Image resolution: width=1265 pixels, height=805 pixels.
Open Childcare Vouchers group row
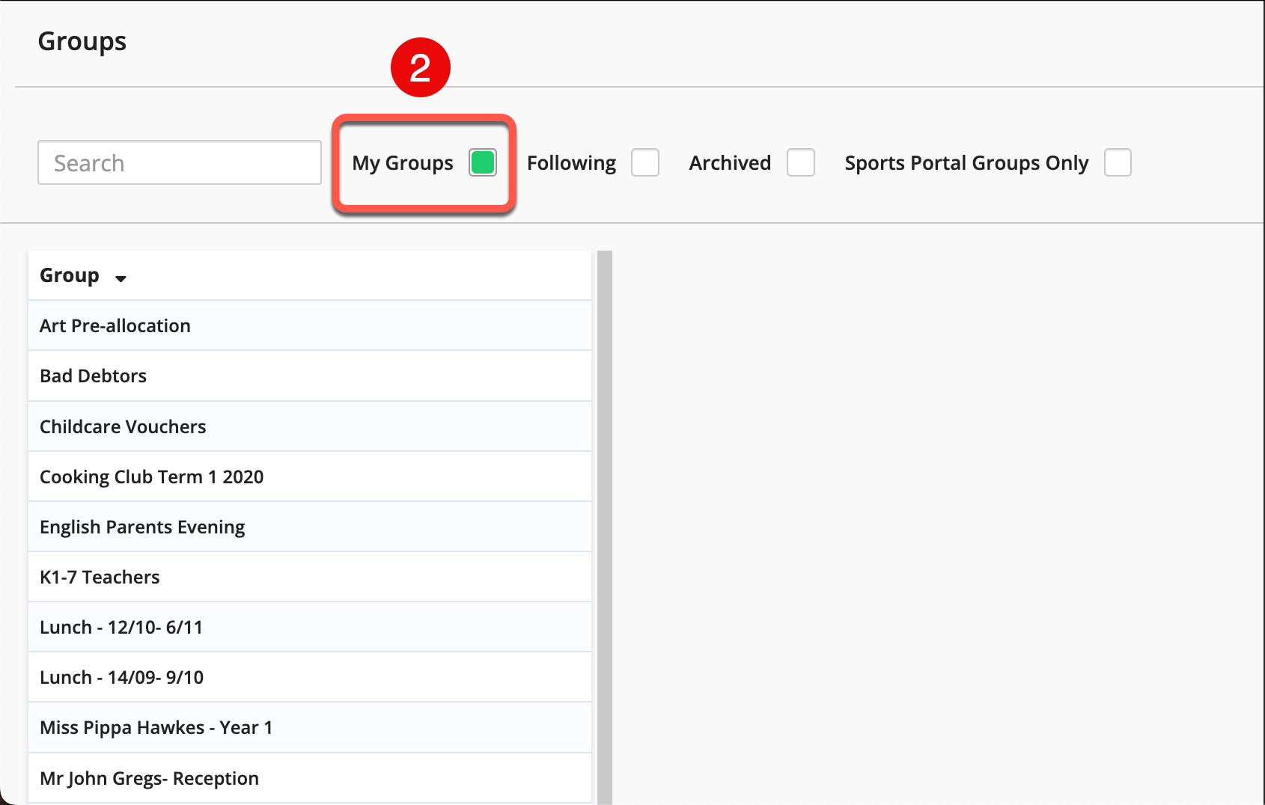123,426
